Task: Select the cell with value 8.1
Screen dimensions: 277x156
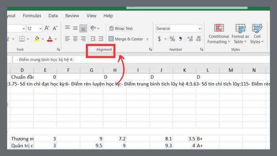Action: [161, 139]
